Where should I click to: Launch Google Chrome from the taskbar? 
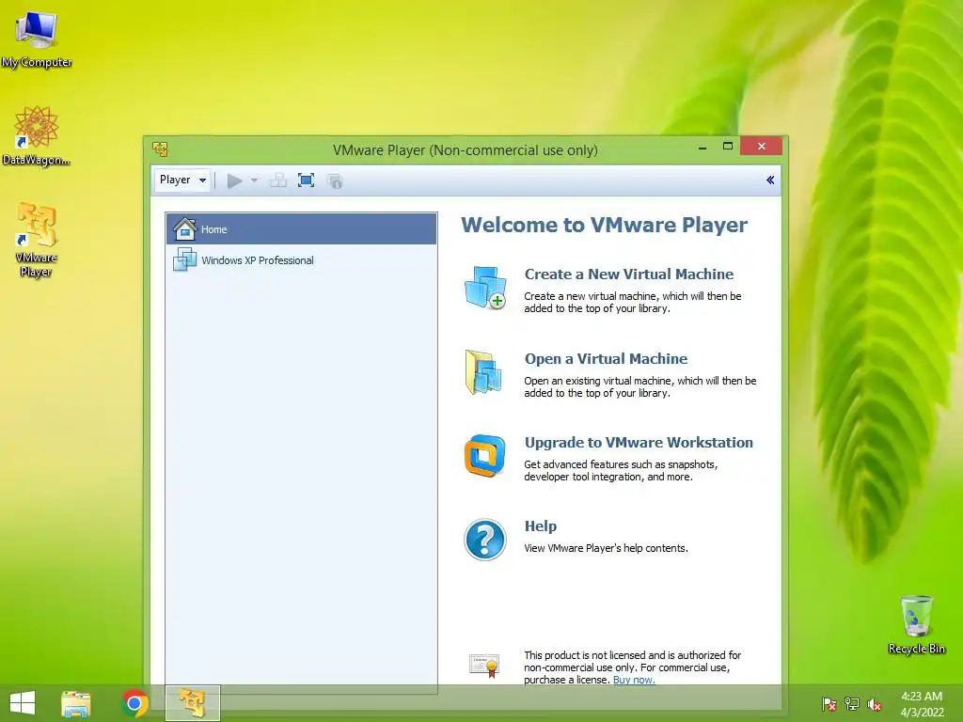(135, 703)
